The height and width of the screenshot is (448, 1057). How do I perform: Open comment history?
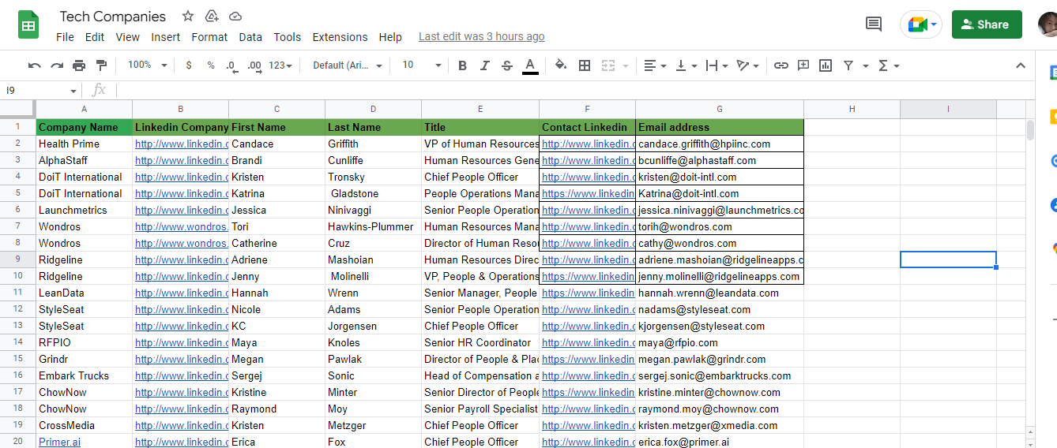[874, 24]
